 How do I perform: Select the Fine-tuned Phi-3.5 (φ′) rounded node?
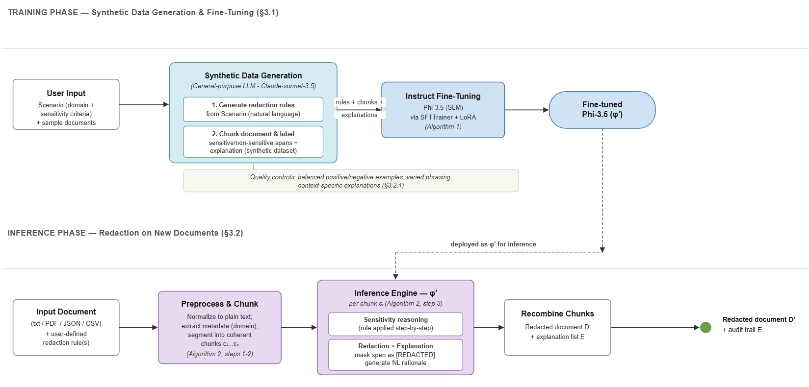click(602, 110)
